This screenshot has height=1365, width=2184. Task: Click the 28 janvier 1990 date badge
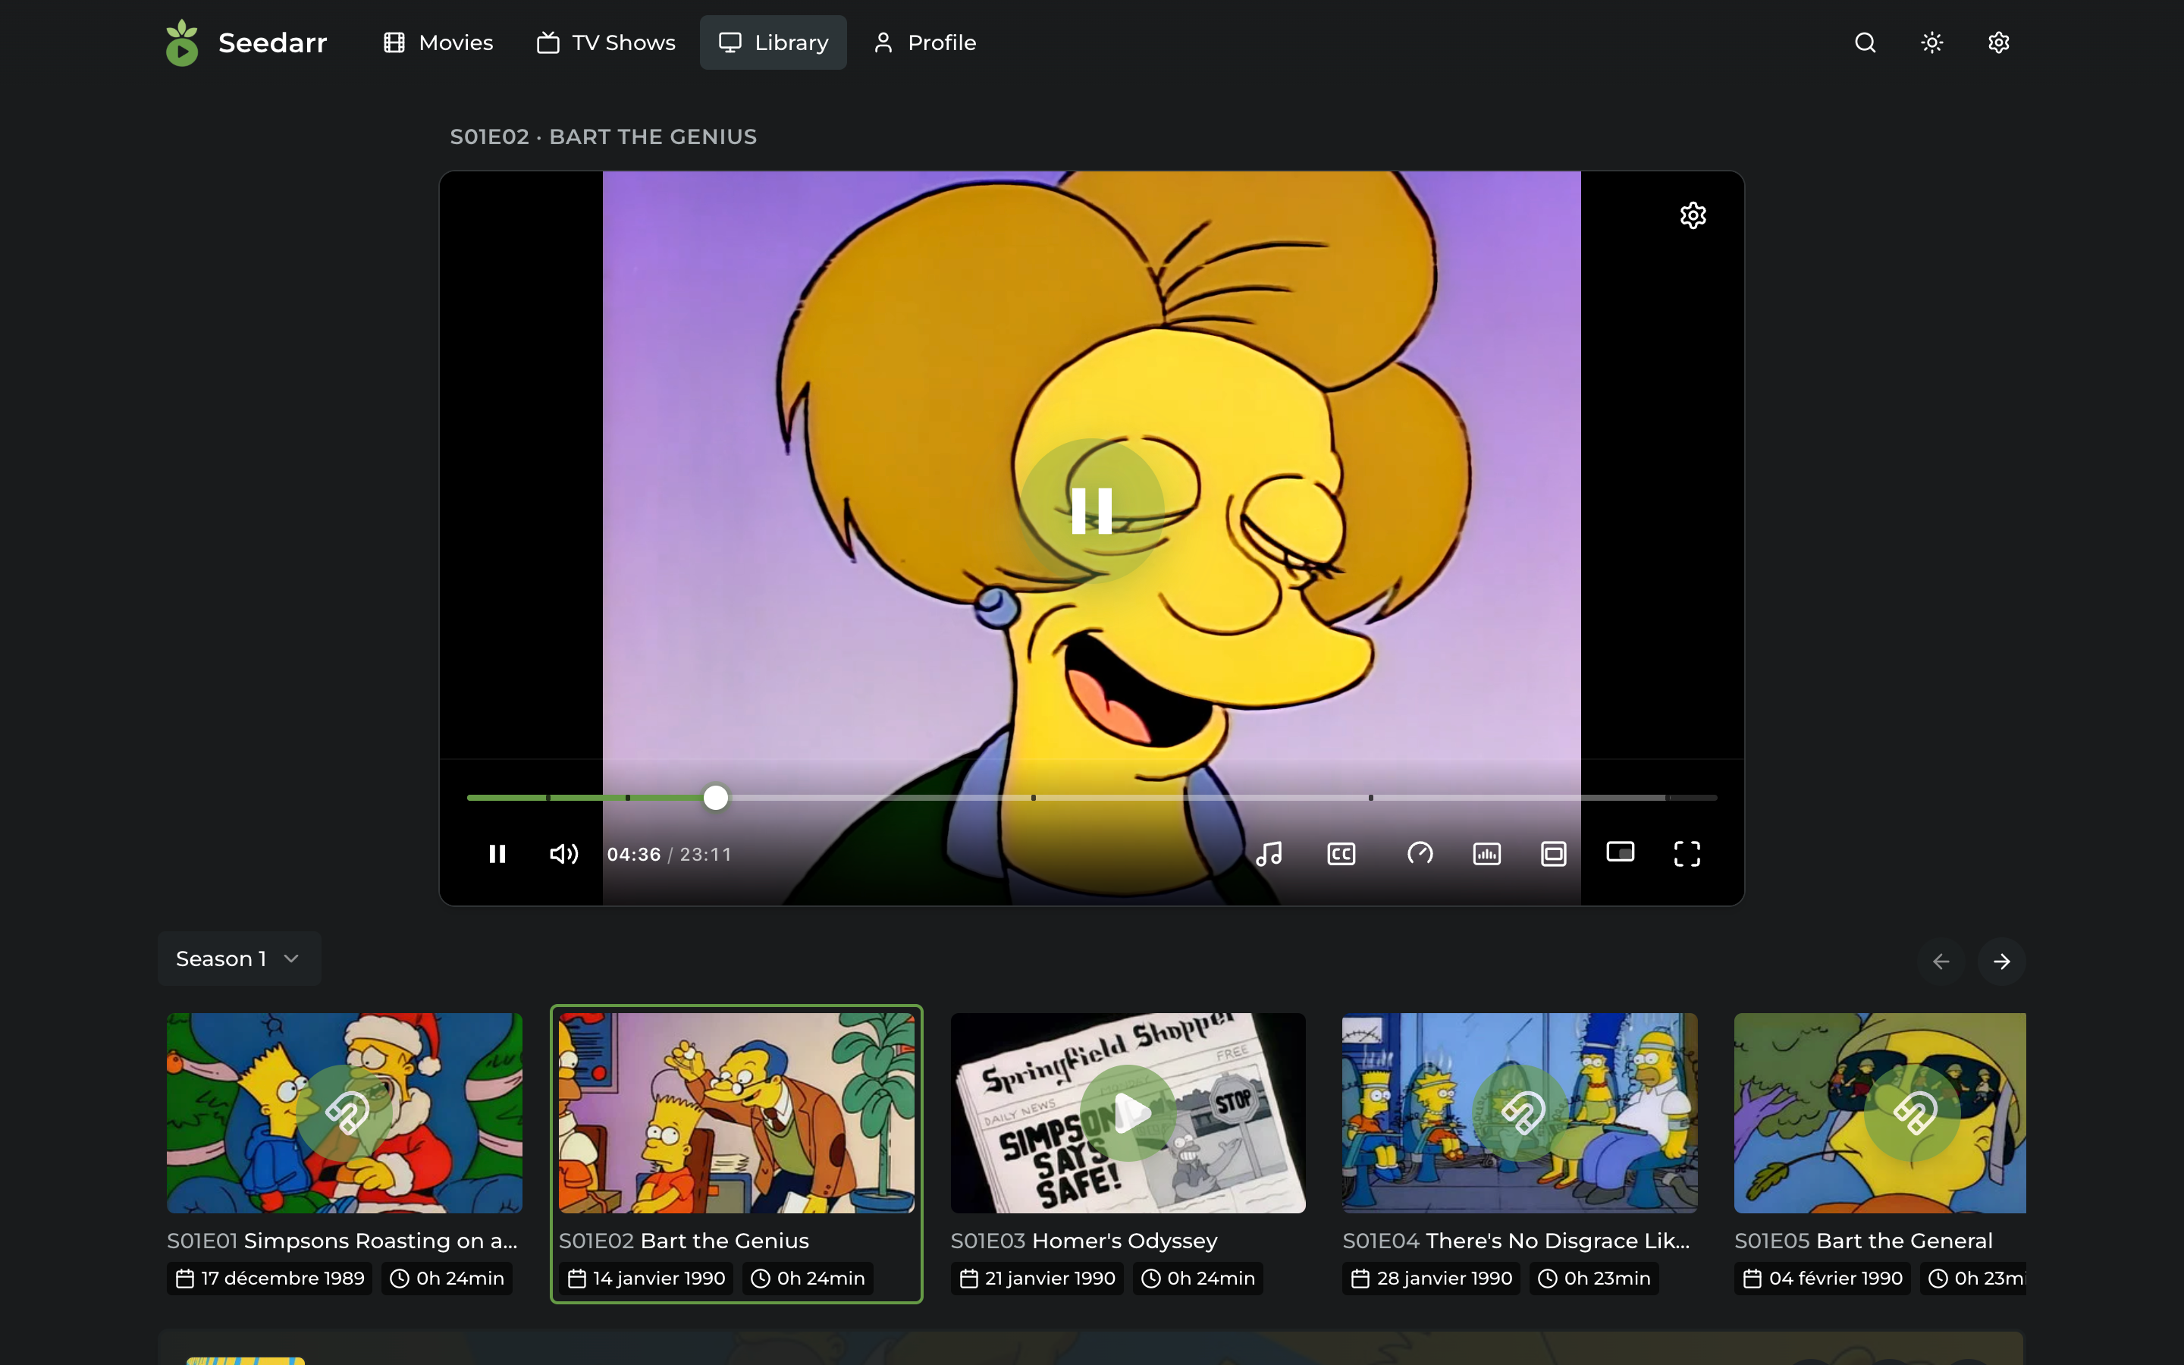tap(1431, 1279)
